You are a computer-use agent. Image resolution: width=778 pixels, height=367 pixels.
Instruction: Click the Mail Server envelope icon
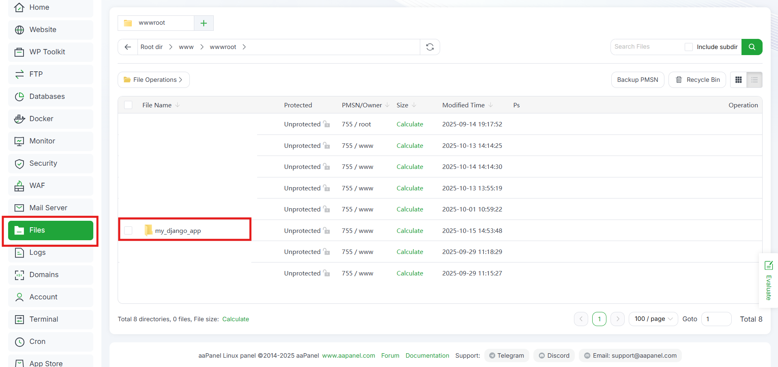[x=19, y=208]
